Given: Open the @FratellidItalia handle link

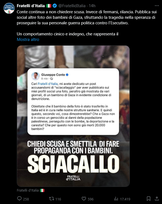Looking at the screenshot, I should pyautogui.click(x=72, y=6).
